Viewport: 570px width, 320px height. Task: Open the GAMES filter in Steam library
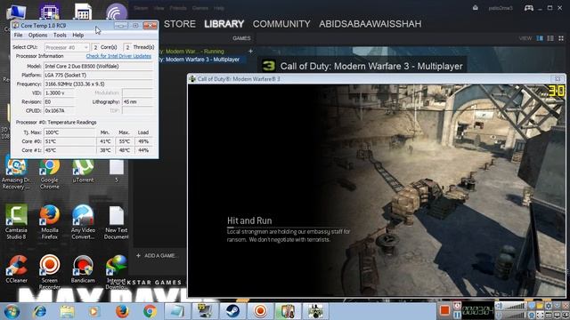(x=241, y=38)
